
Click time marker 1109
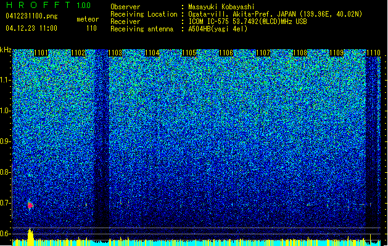tap(337, 53)
